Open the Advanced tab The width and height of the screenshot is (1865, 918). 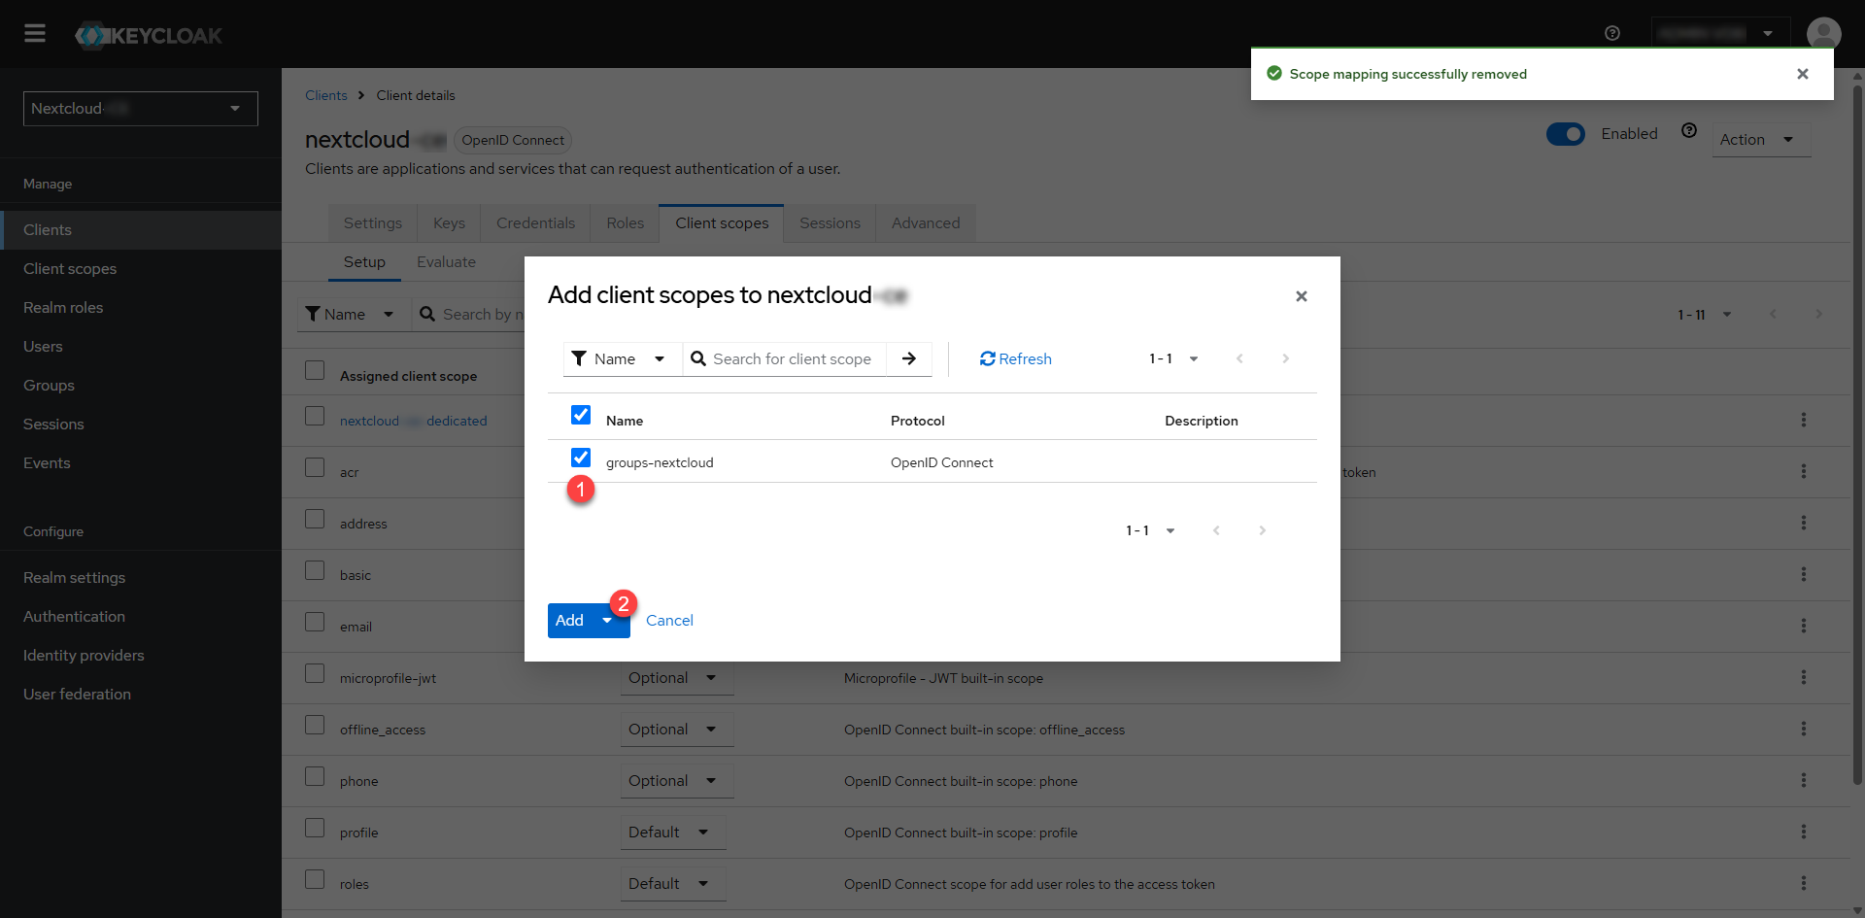pos(926,223)
